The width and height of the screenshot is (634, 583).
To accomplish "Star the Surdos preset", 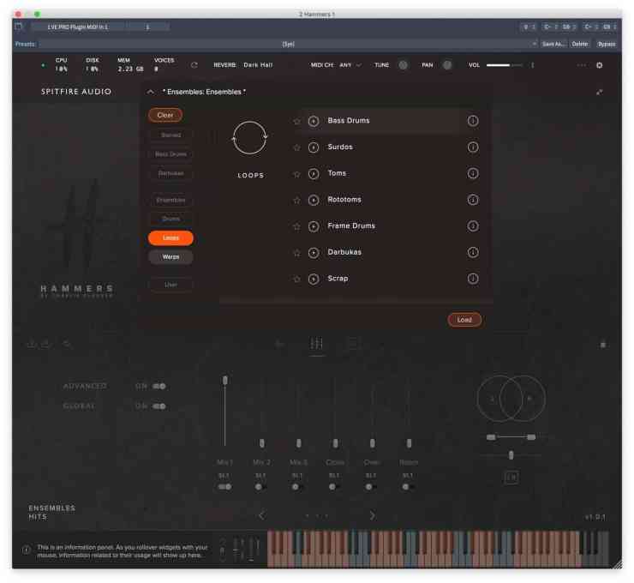I will pos(296,147).
